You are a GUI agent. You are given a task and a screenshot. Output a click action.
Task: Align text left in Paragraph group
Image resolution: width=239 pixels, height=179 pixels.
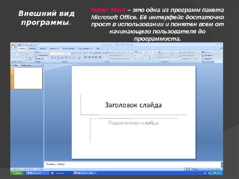pyautogui.click(x=86, y=57)
